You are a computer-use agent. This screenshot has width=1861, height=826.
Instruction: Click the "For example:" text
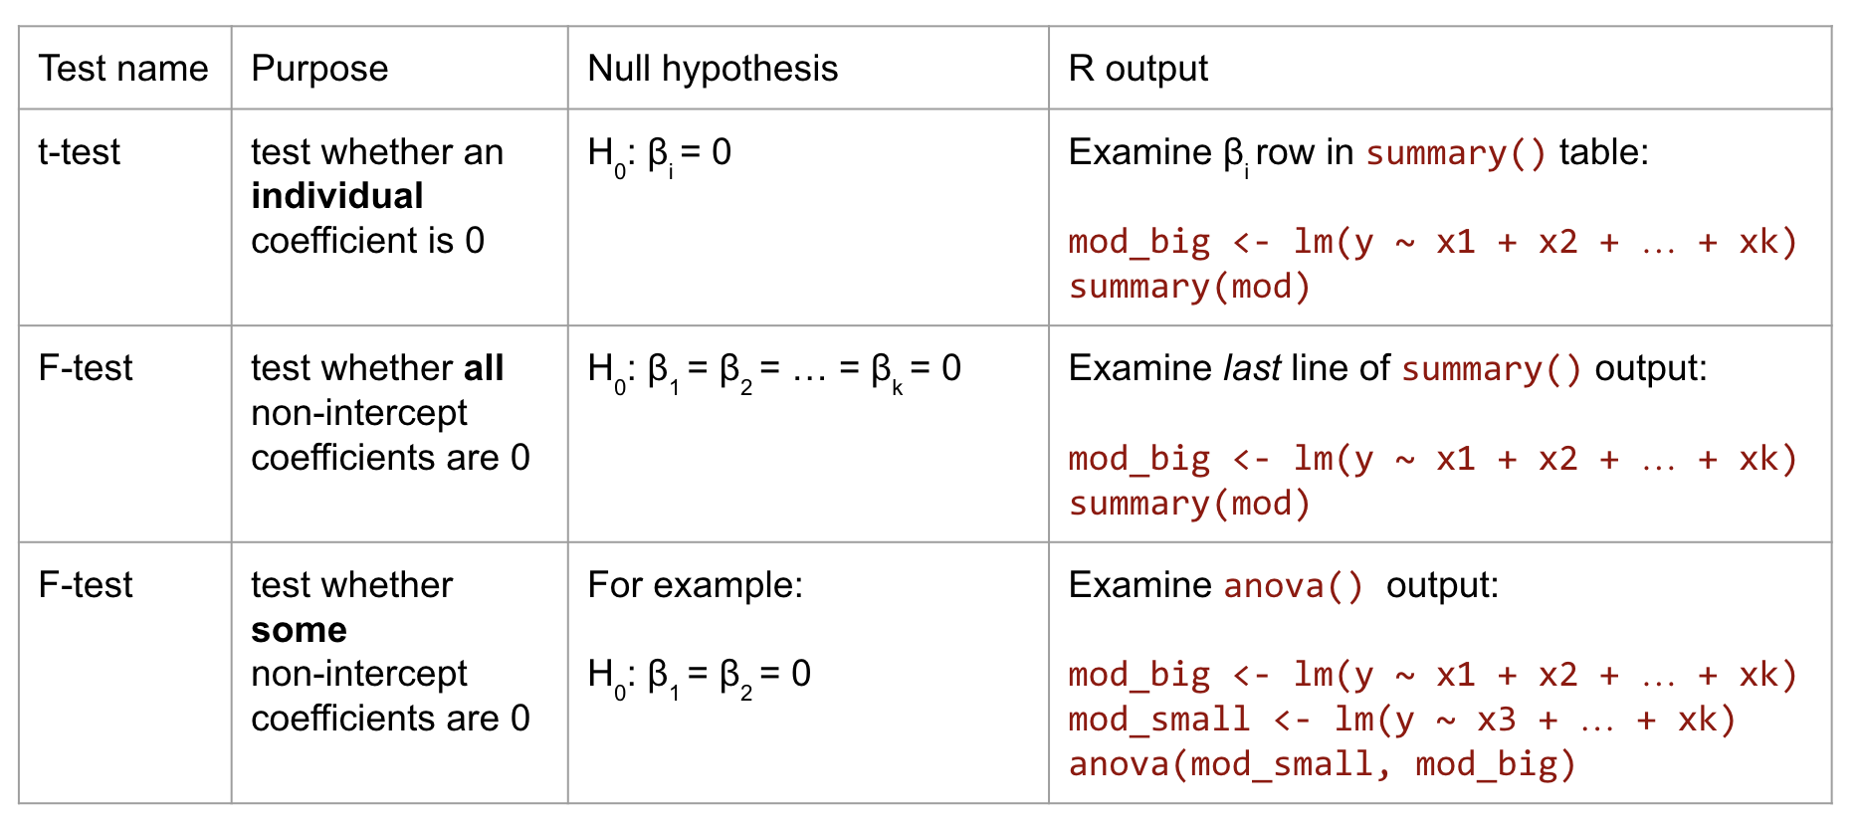click(696, 585)
